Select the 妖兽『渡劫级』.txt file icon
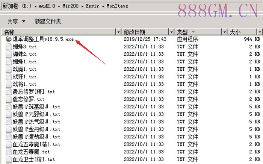This screenshot has width=263, height=164. (x=9, y=137)
